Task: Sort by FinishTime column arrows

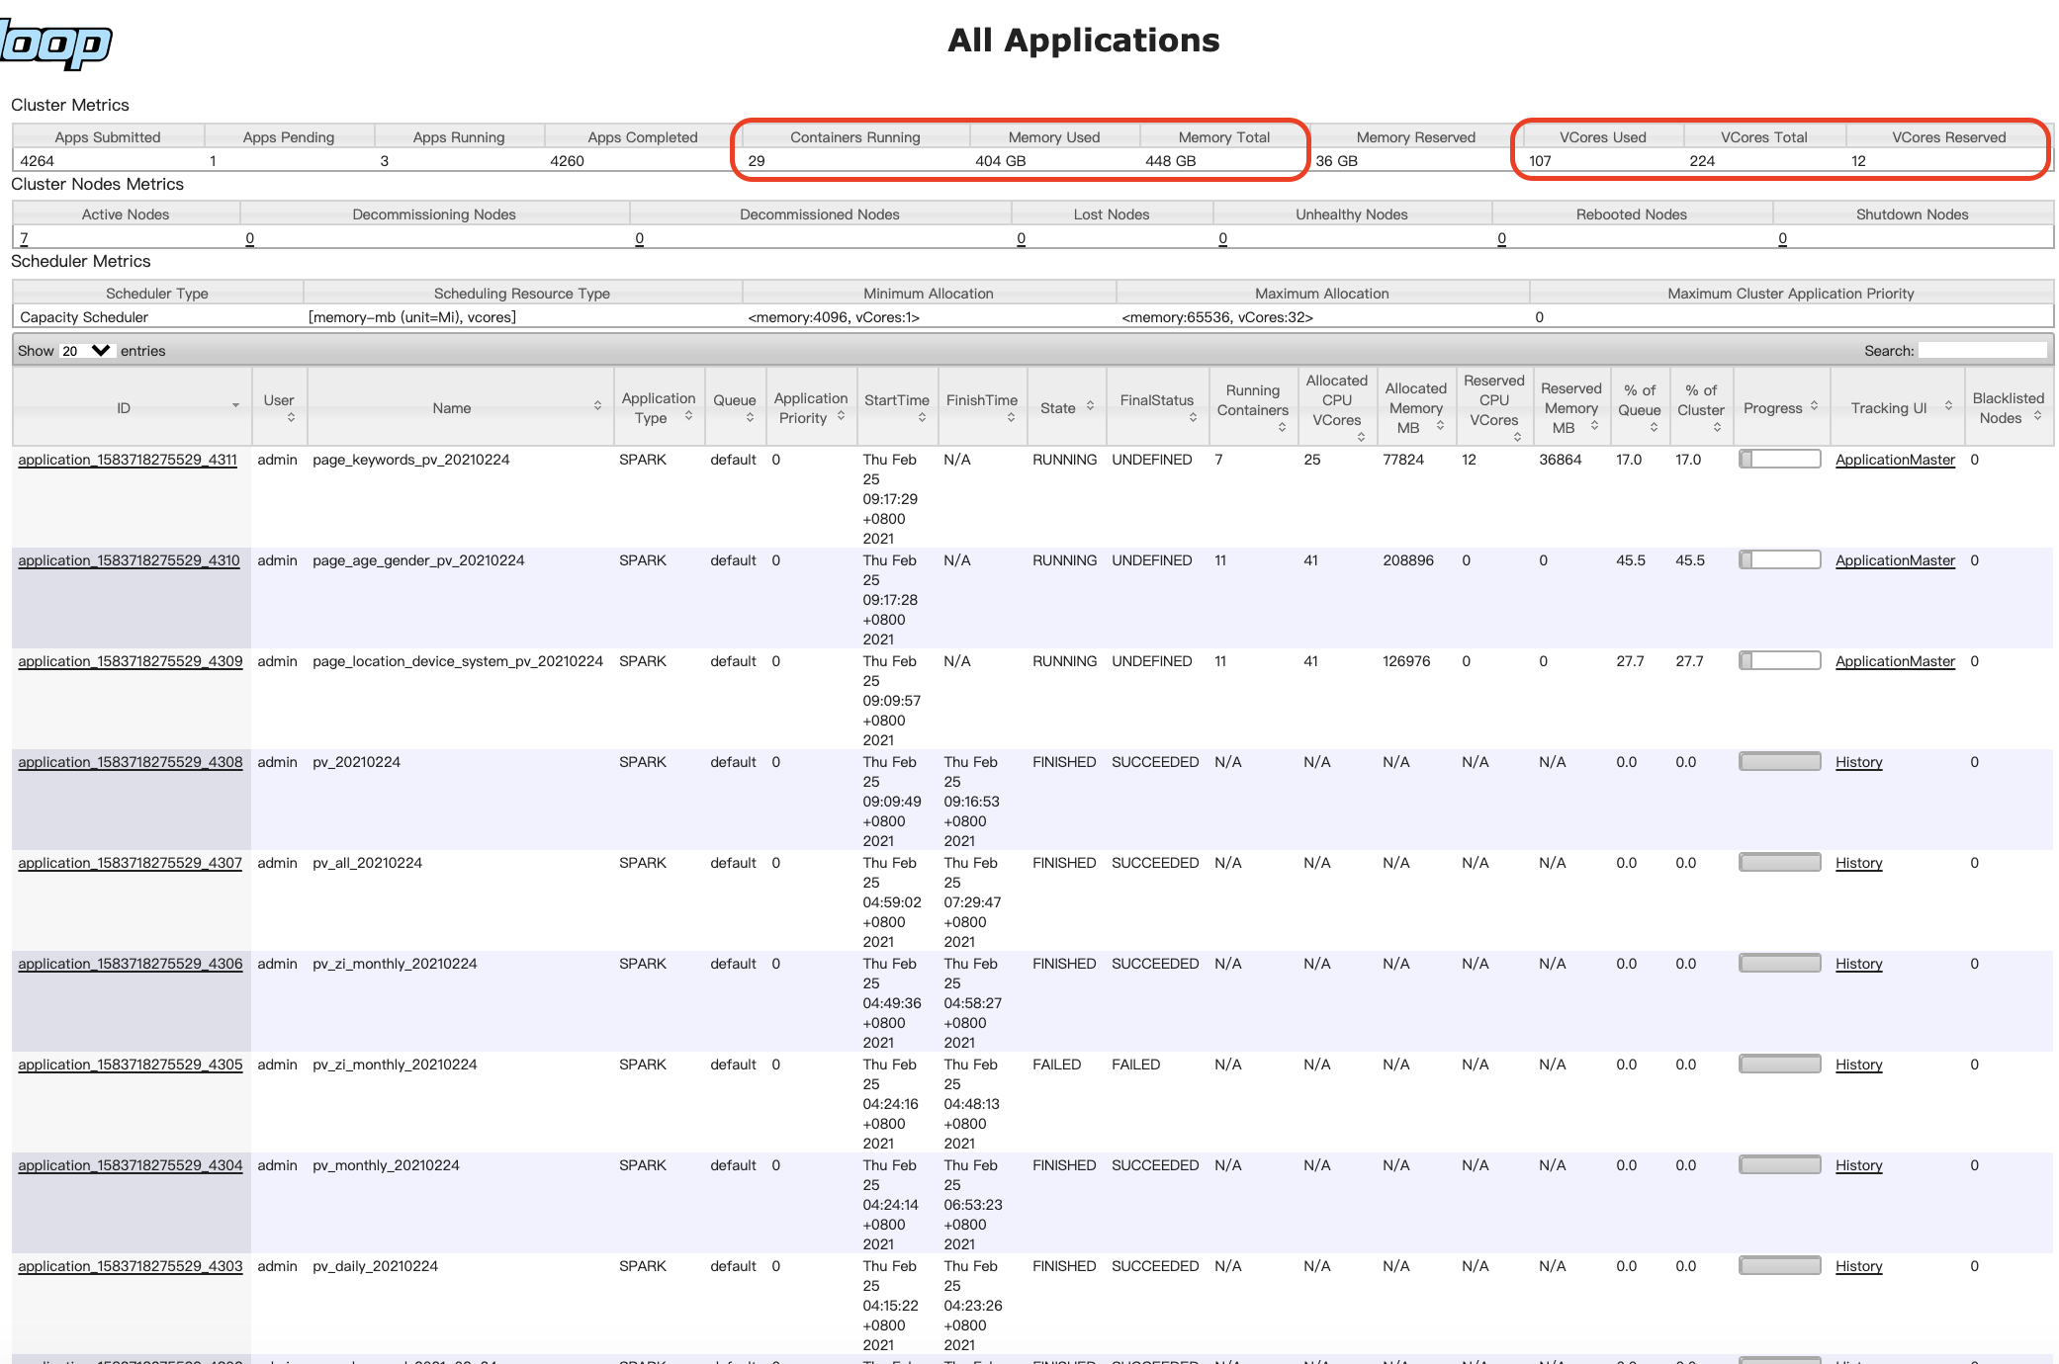Action: 1011,418
